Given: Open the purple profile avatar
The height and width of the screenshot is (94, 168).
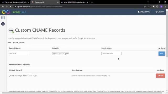Looking at the screenshot, I should tap(161, 7).
